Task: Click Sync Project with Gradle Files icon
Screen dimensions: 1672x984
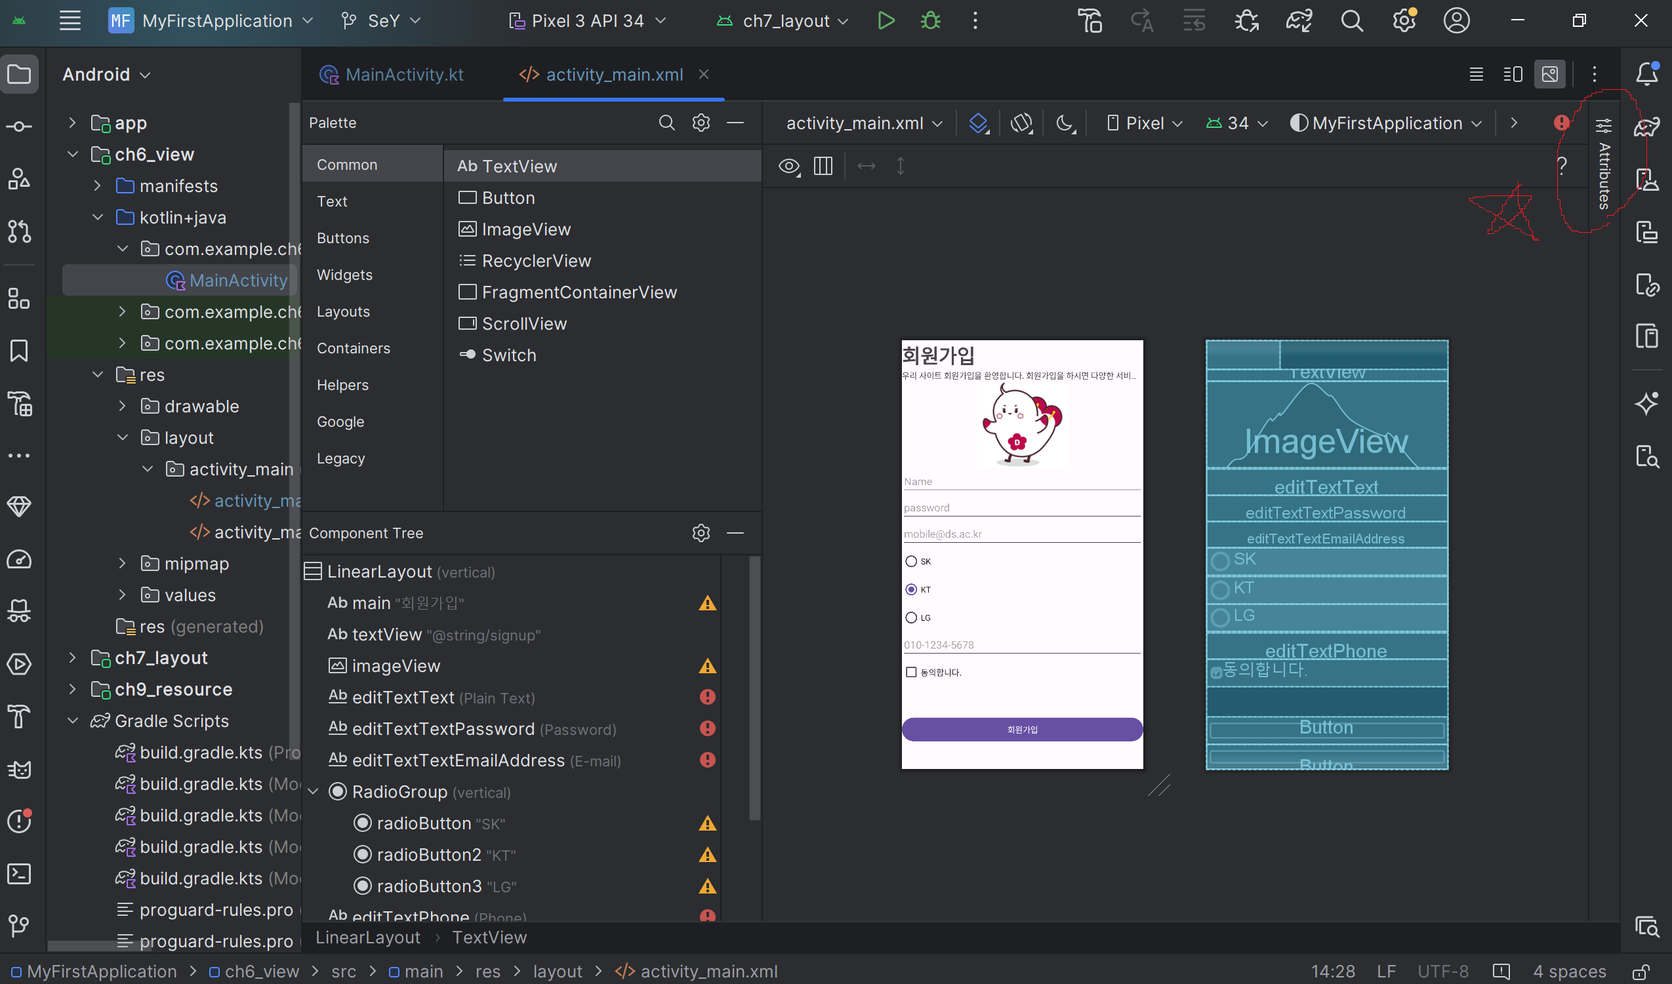Action: pos(1299,20)
